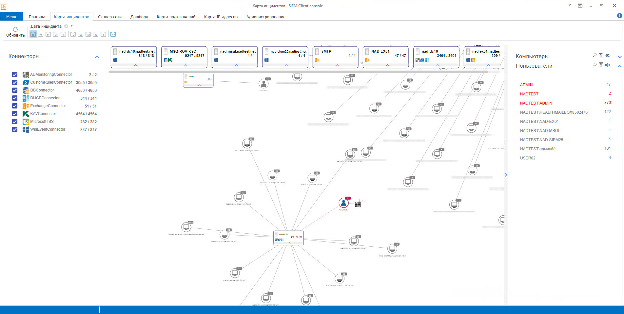Toggle visibility eye for Компьютеры
This screenshot has width=624, height=314.
[608, 56]
